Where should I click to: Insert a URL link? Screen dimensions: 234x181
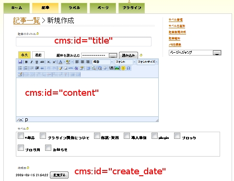tap(111, 68)
